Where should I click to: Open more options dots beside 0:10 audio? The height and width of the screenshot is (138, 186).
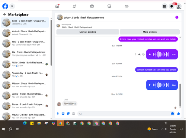click(135, 55)
